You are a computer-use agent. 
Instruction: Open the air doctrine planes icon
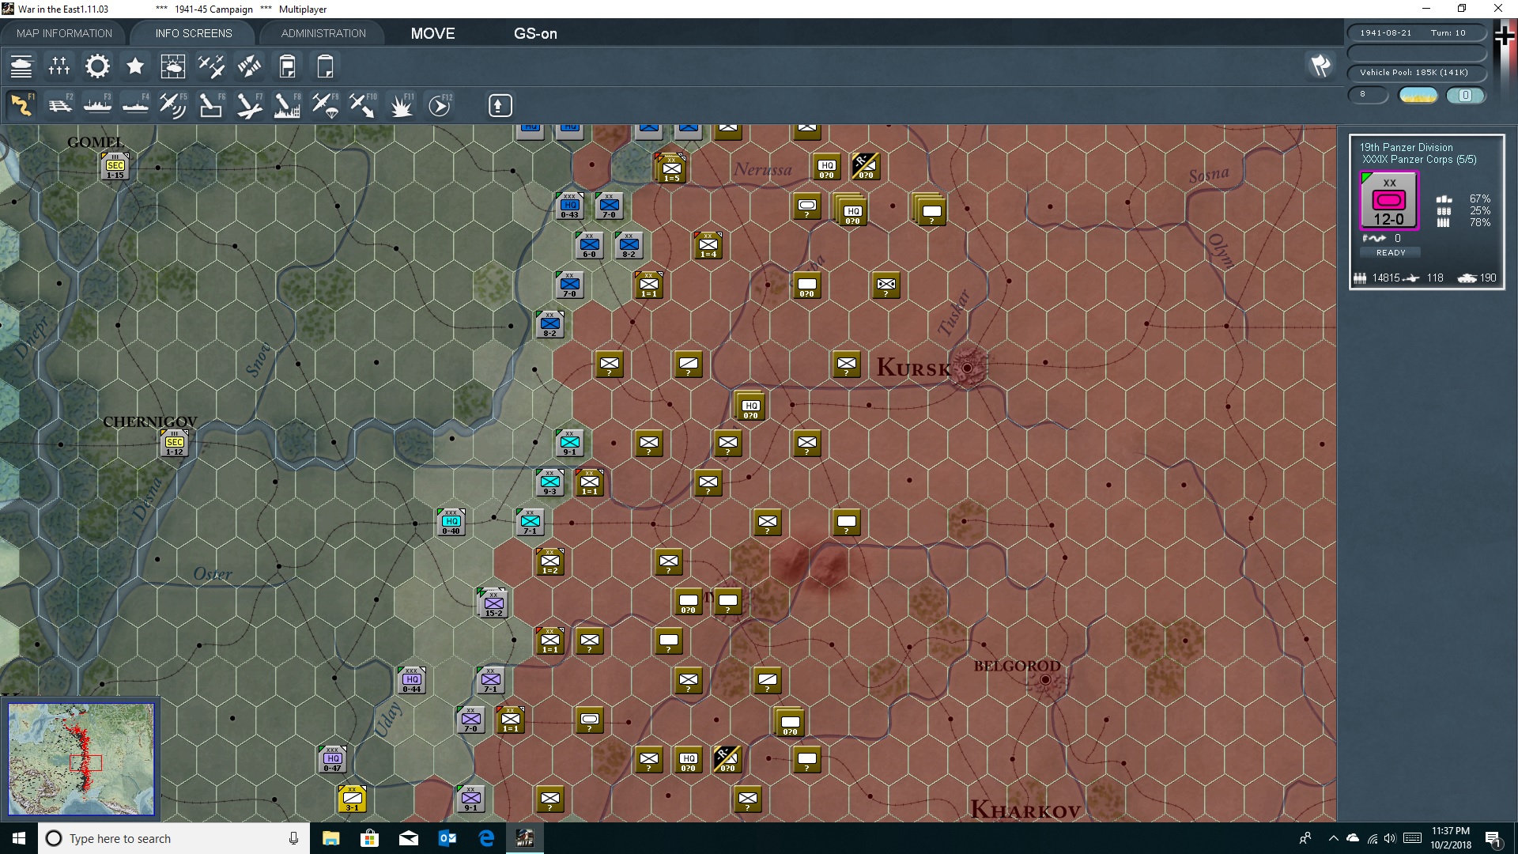[x=211, y=66]
